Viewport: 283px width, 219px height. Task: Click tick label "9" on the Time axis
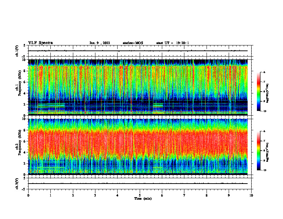tap(229, 195)
